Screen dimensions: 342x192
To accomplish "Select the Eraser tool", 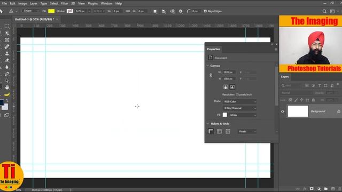I will [7, 60].
